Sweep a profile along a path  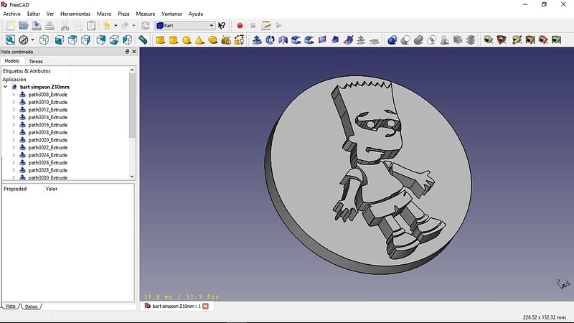tap(348, 40)
